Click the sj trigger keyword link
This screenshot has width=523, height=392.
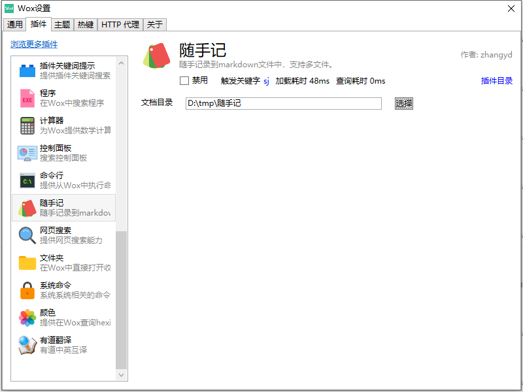(x=266, y=81)
